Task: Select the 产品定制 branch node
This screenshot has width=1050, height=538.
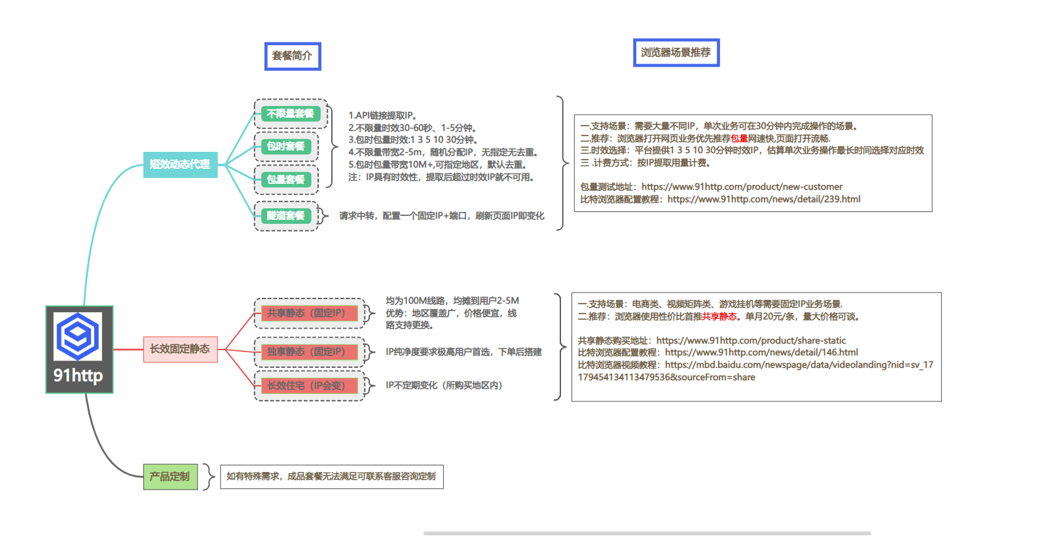Action: tap(170, 476)
